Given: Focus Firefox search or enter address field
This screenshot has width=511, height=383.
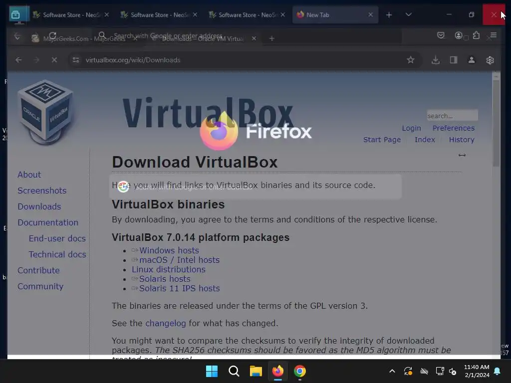Looking at the screenshot, I should (x=248, y=35).
